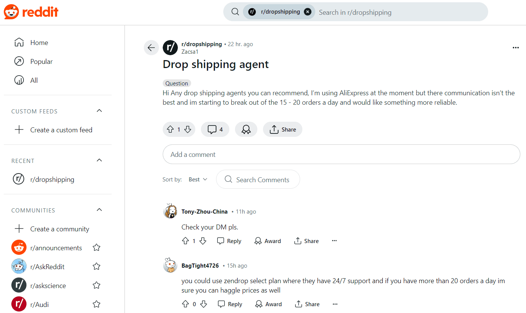Open the post overflow menu (three dots)
The height and width of the screenshot is (313, 526).
click(516, 48)
